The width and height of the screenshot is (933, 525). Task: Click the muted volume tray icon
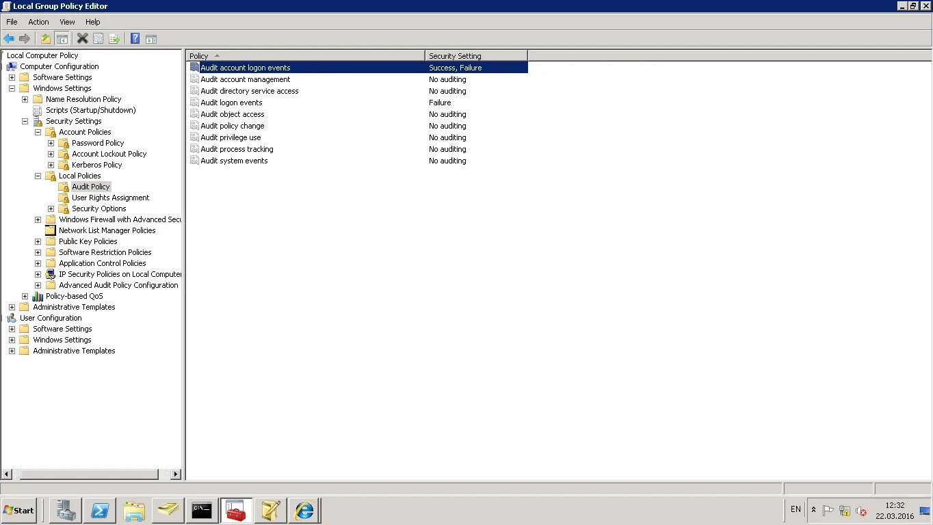point(860,511)
